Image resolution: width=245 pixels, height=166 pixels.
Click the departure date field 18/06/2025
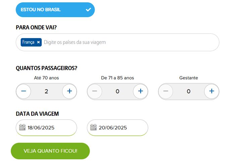click(46, 128)
